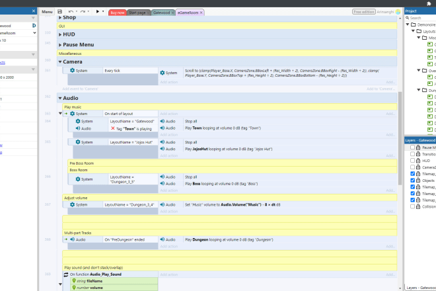The width and height of the screenshot is (436, 291).
Task: Collapse the On start of layout event's sub-events
Action: [x=60, y=113]
